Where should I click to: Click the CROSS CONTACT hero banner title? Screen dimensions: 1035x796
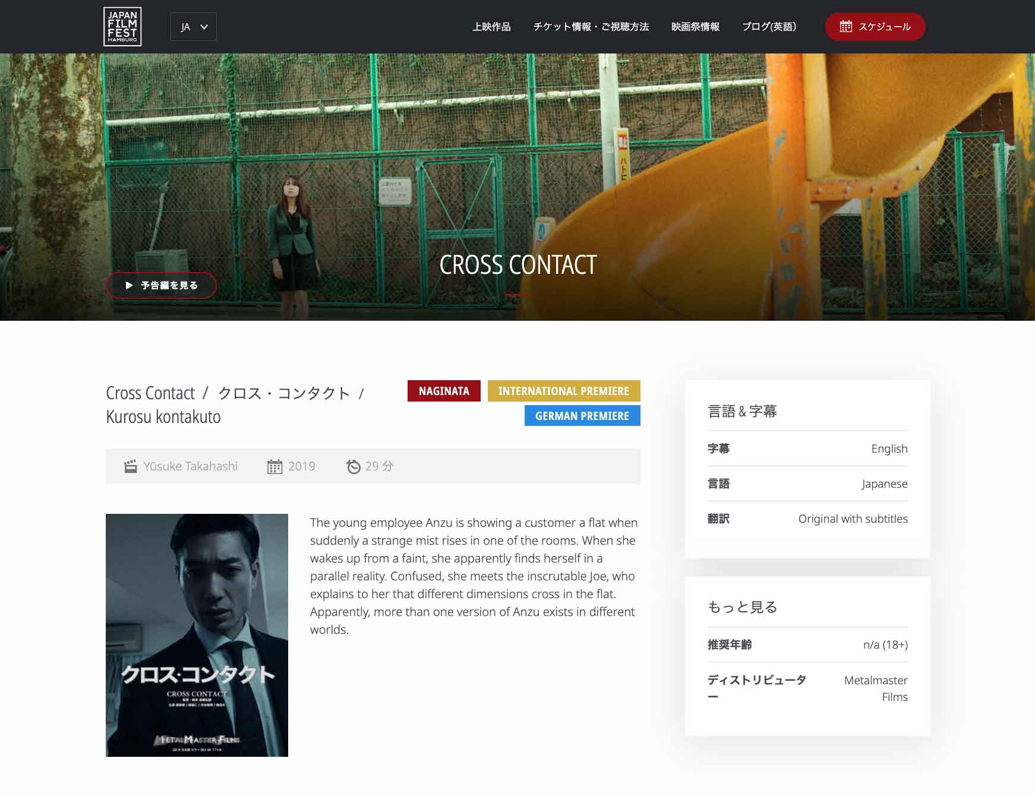(517, 265)
